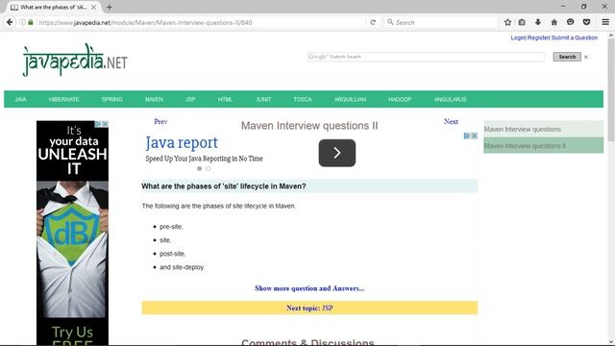The height and width of the screenshot is (346, 615).
Task: Open the SPRING menu item
Action: tap(111, 99)
